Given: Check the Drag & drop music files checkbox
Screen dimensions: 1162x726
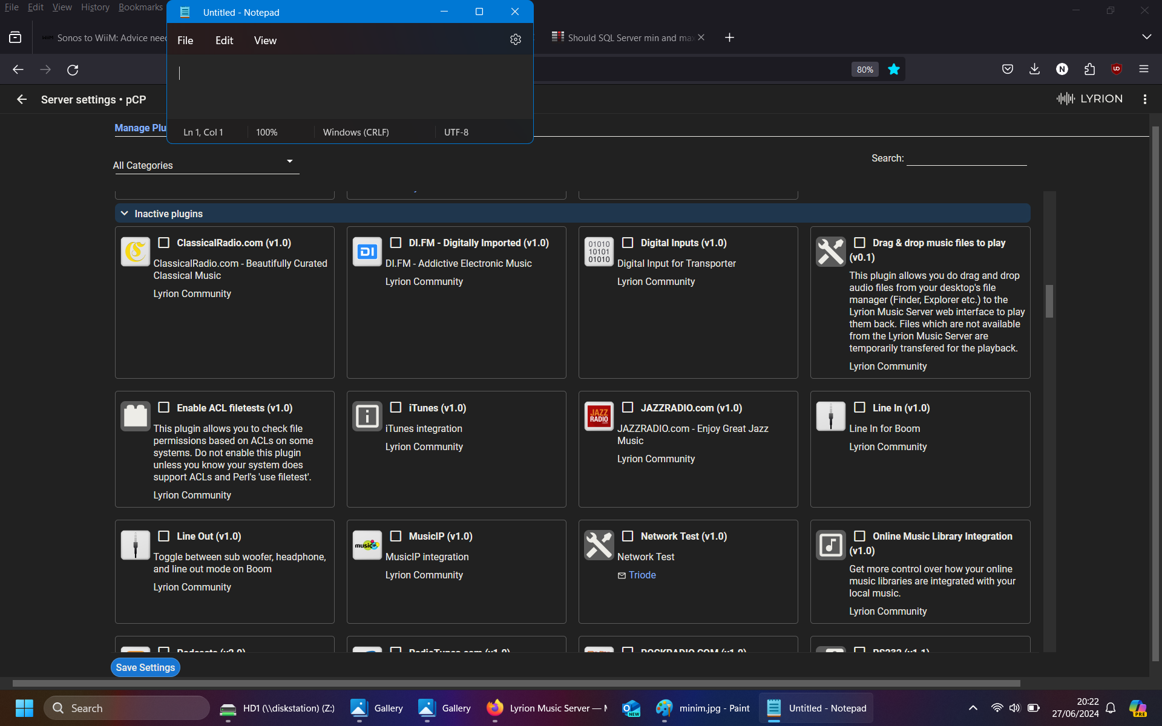Looking at the screenshot, I should pos(859,243).
